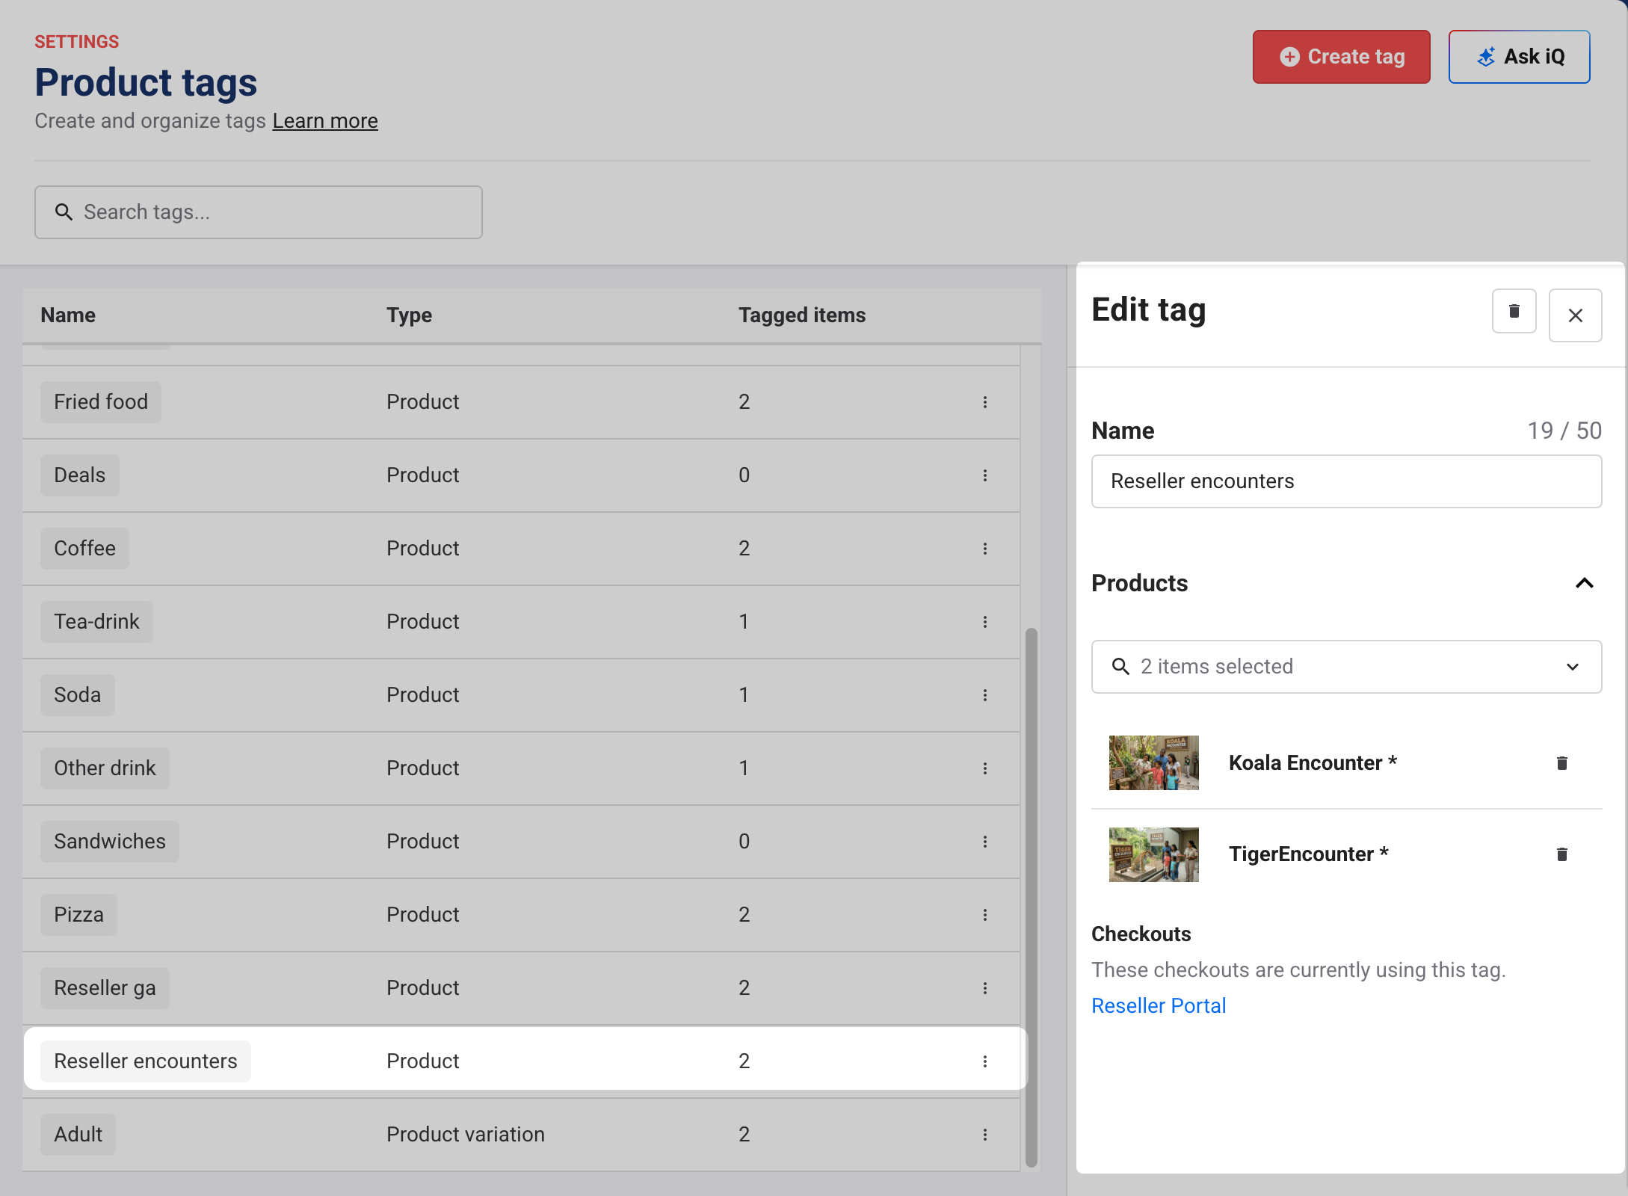Open the Reseller Portal checkout link
Screen dimensions: 1628x1196
[1159, 1006]
